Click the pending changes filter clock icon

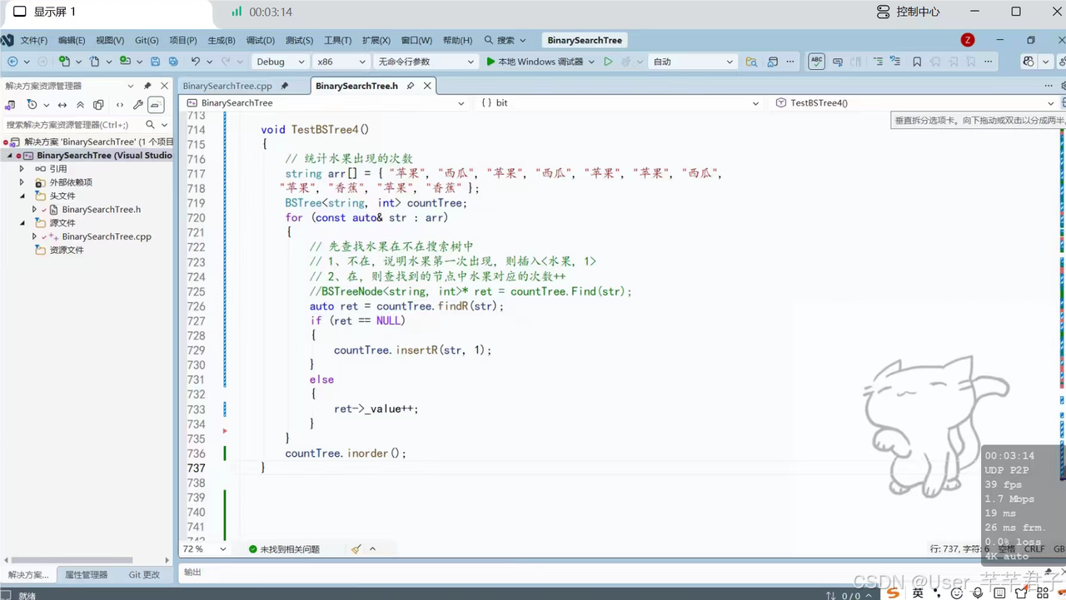tap(32, 105)
